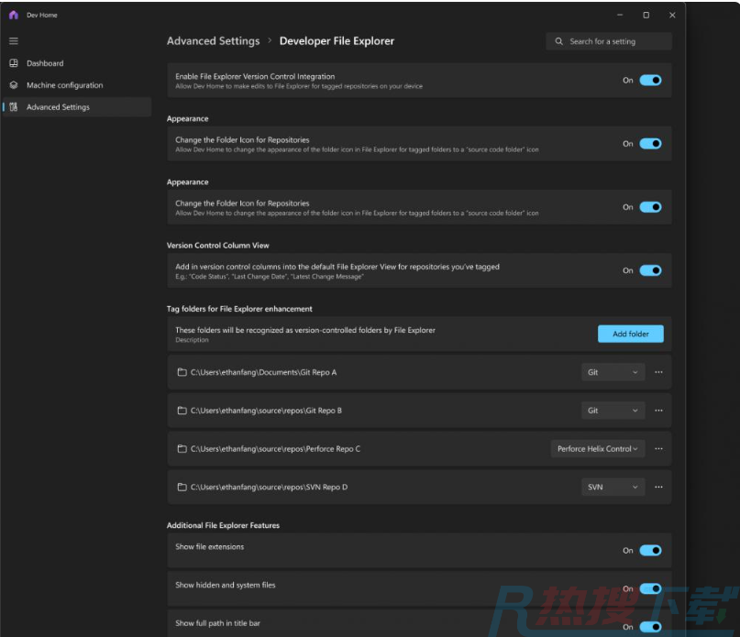This screenshot has width=740, height=637.
Task: Open provider dropdown for Git Repo A
Action: pyautogui.click(x=613, y=372)
